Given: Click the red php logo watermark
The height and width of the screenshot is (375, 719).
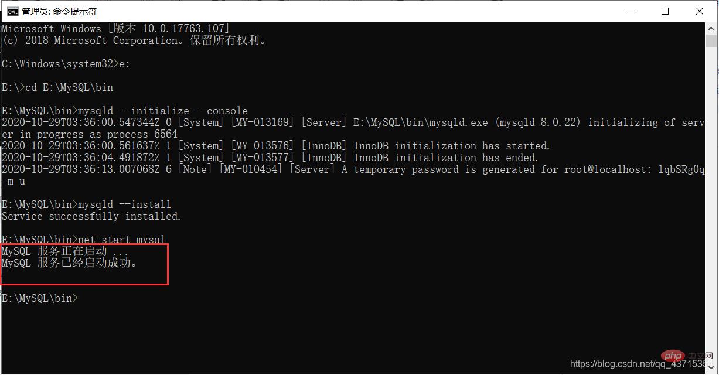Looking at the screenshot, I should click(675, 356).
